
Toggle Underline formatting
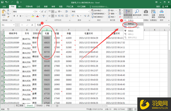click(20, 16)
